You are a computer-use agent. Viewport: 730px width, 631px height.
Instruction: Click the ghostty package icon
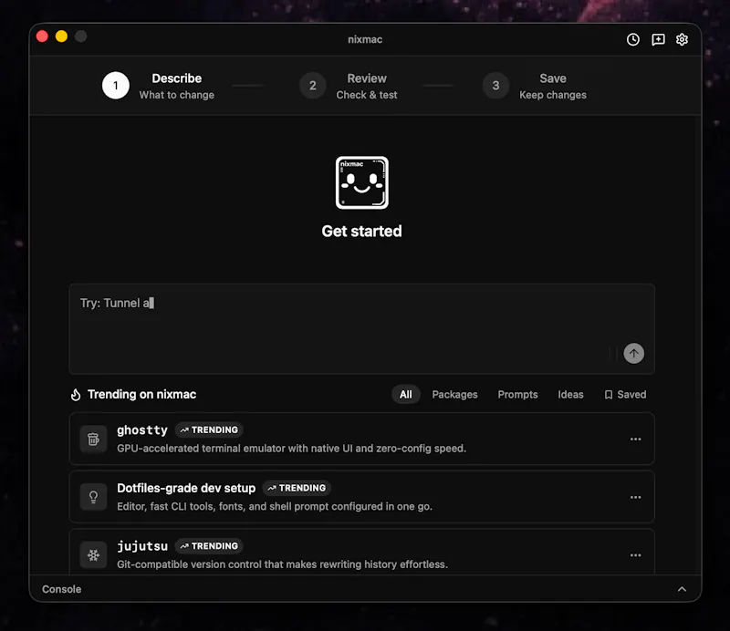pos(94,439)
